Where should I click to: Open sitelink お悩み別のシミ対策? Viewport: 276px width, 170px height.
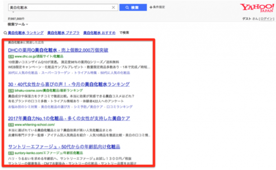[x=23, y=107]
